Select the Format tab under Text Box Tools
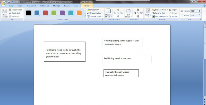The width and height of the screenshot is (206, 105). [87, 6]
